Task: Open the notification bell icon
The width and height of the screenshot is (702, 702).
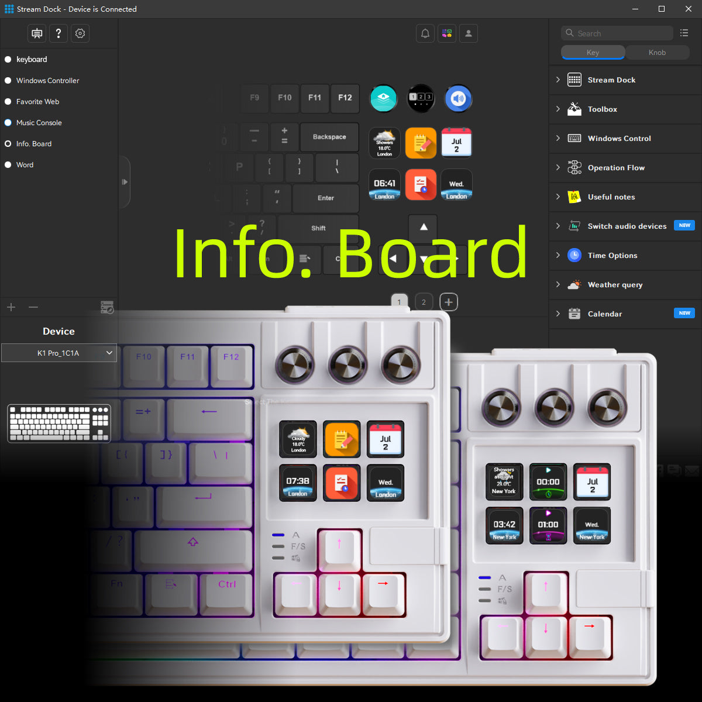Action: [x=425, y=33]
